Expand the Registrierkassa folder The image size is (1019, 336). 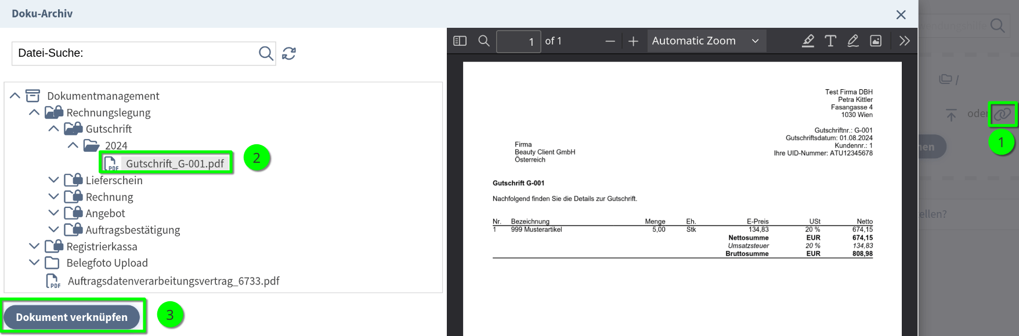click(x=34, y=246)
